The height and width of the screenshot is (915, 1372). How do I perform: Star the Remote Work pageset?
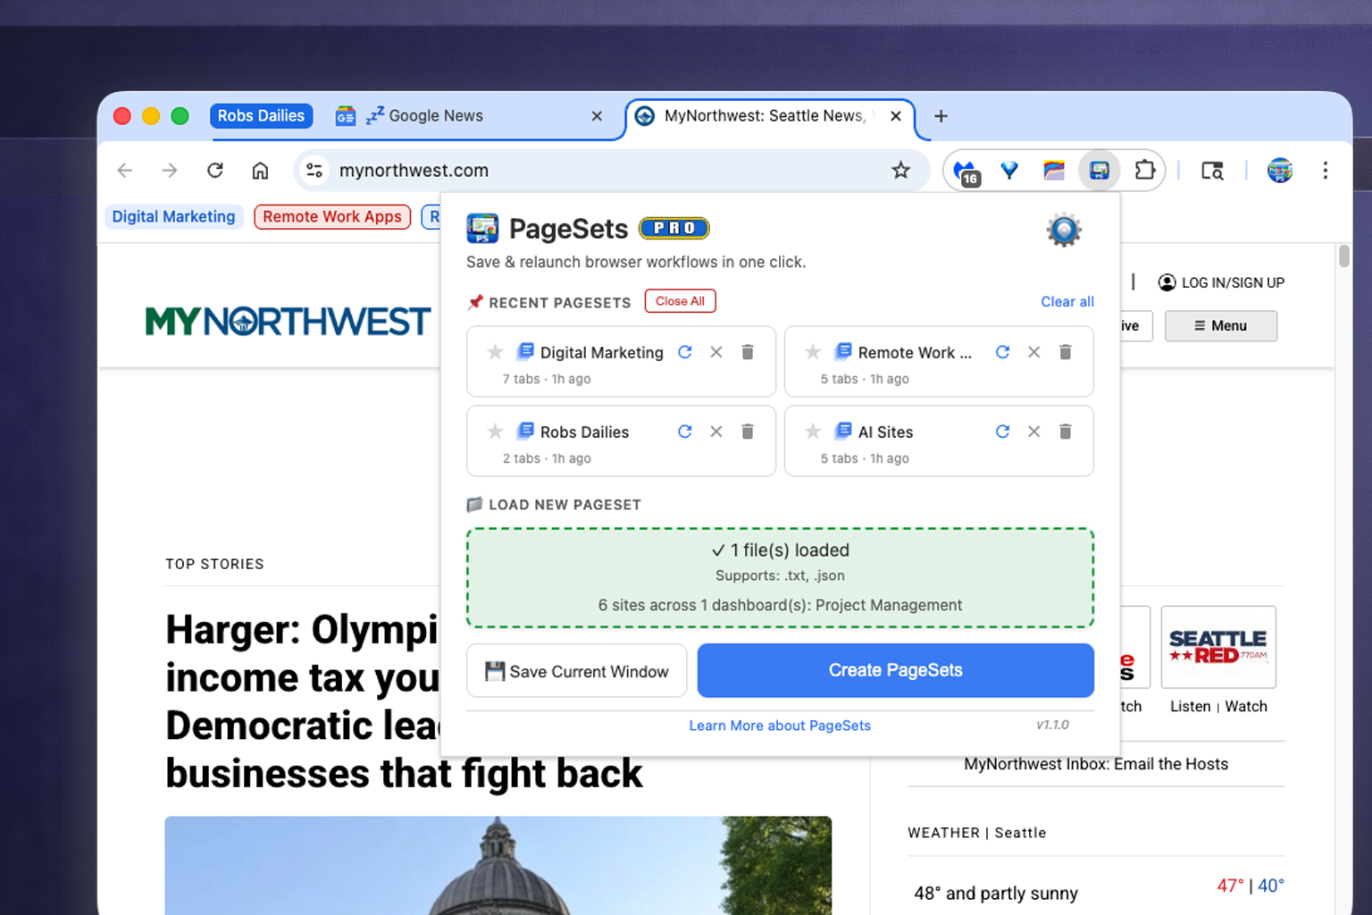pos(813,352)
